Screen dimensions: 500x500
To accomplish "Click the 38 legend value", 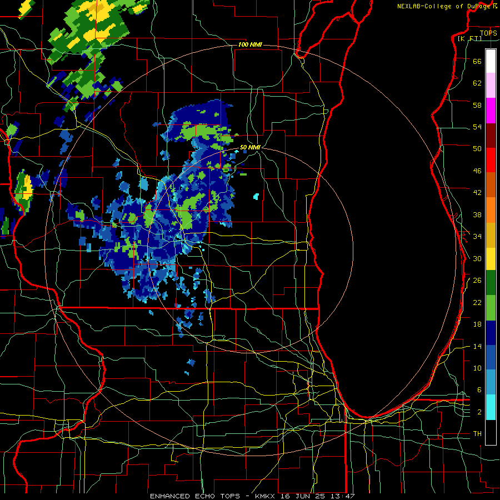I will [x=477, y=214].
